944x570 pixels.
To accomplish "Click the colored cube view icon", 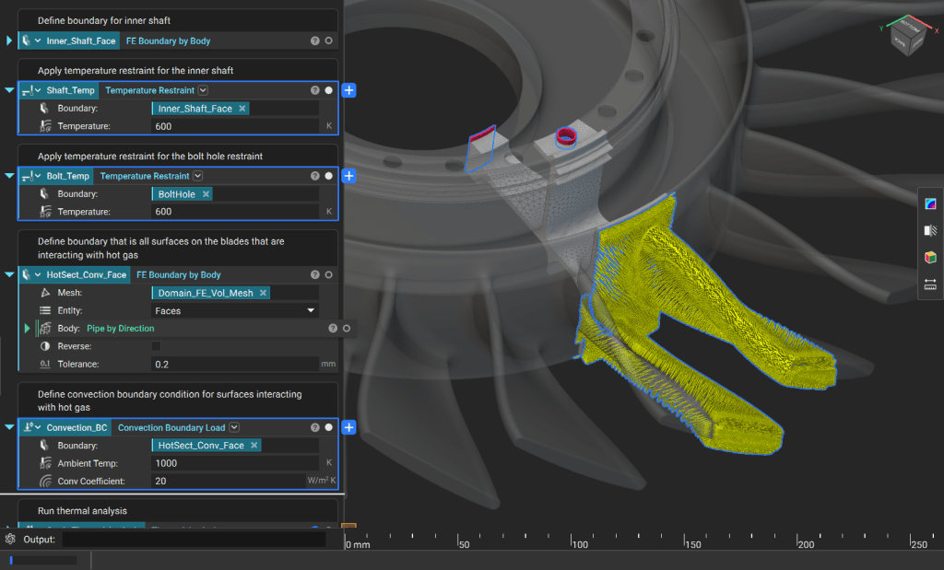I will point(929,258).
